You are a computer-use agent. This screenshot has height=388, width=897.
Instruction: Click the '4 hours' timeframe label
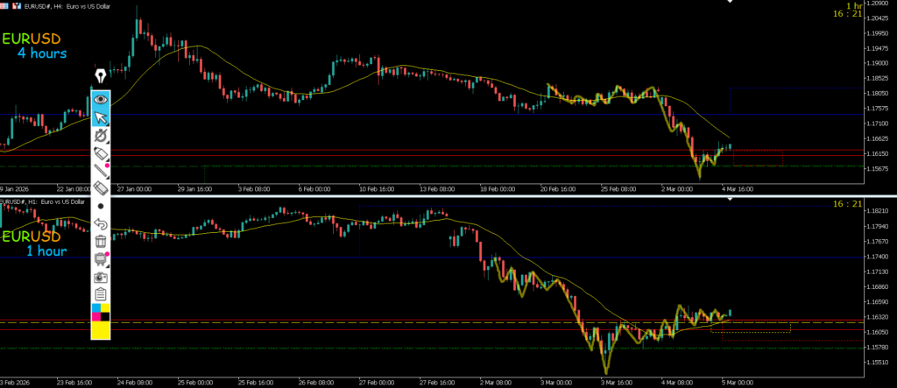(42, 53)
